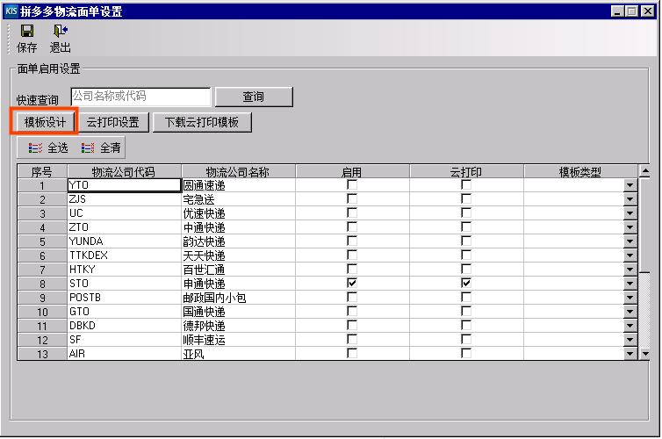Clear all selections with 全清 button

[101, 148]
